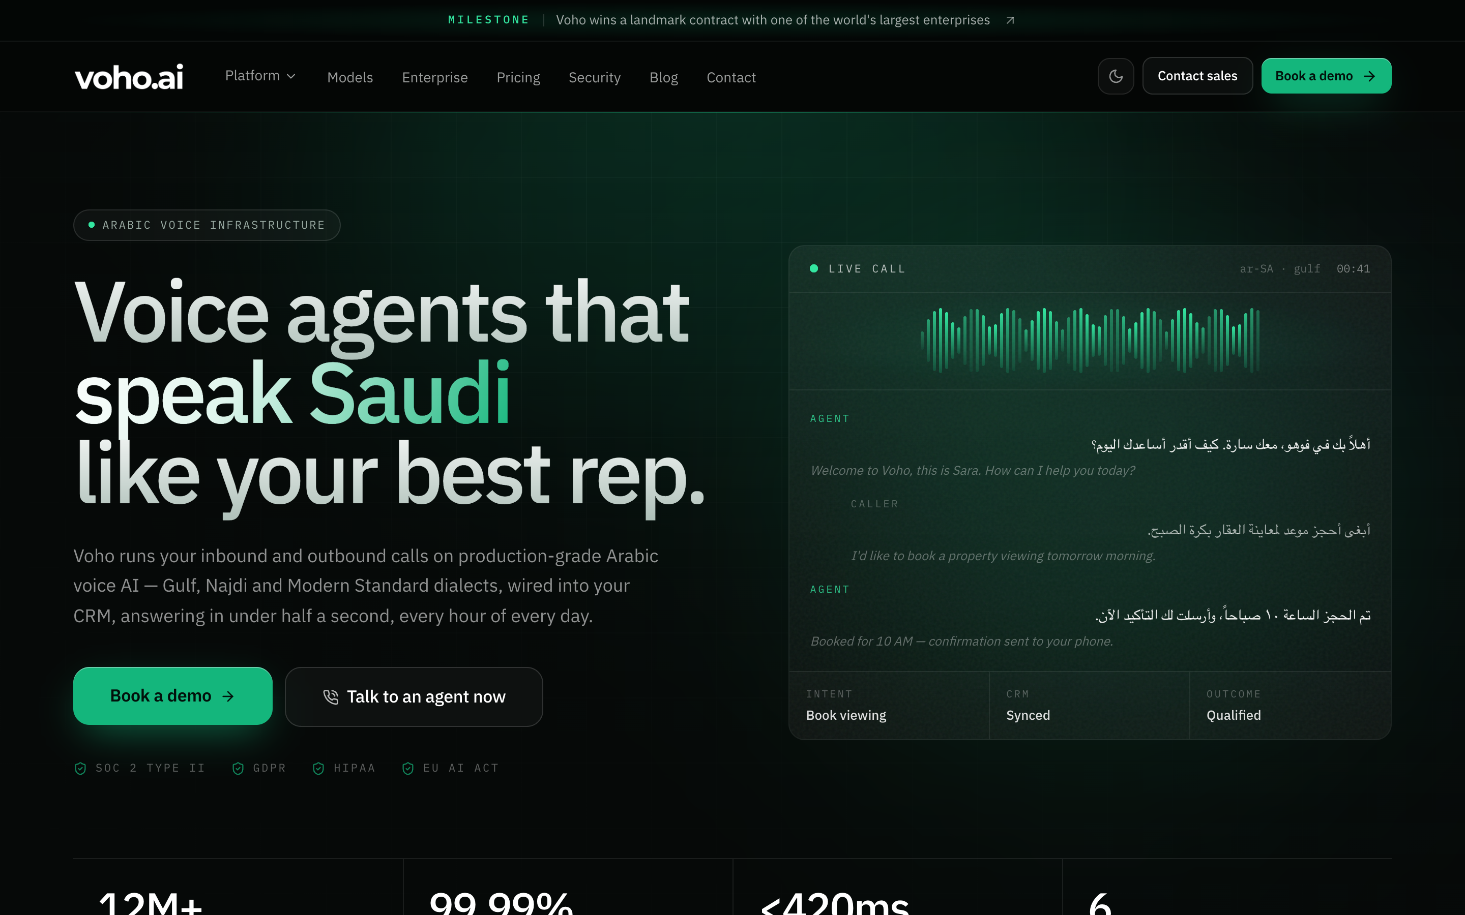1465x915 pixels.
Task: Click the Synced CRM status value
Action: (1028, 715)
